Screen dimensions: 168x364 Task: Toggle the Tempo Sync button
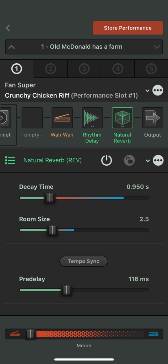click(x=84, y=261)
